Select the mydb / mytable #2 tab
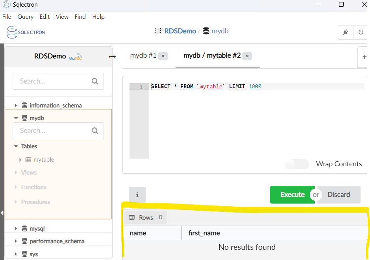 212,56
